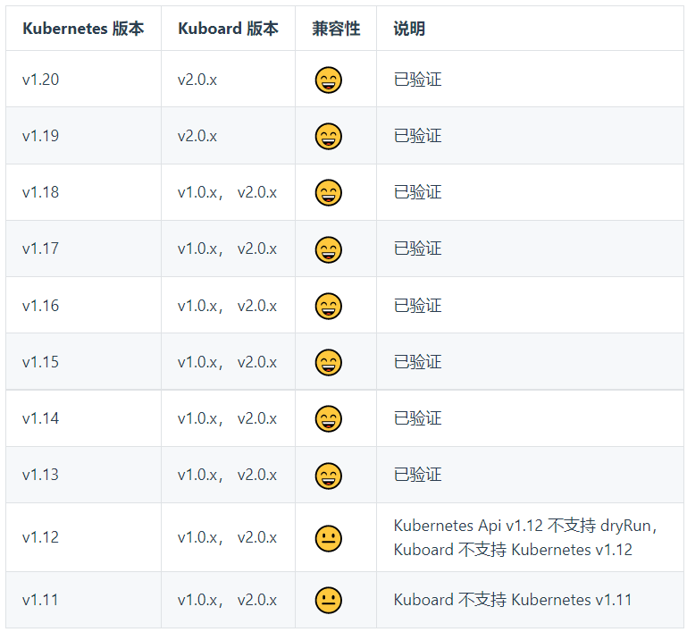Click 'v1.0.x, v2.0.x' in the v1.14 row
The width and height of the screenshot is (687, 632).
(x=227, y=418)
